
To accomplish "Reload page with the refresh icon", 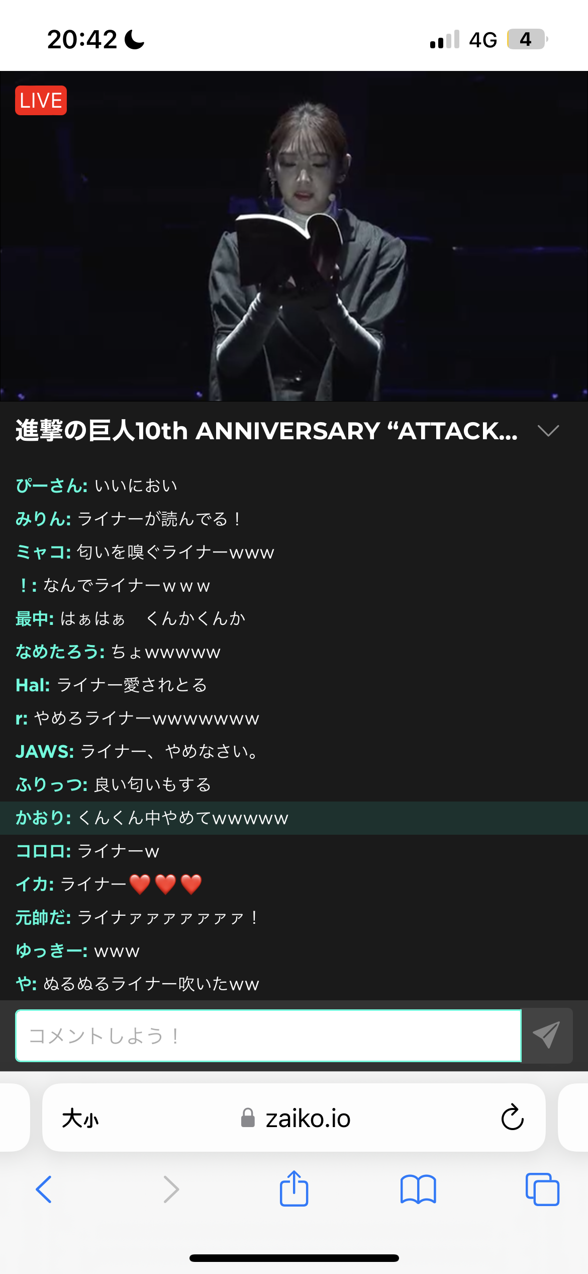I will 513,1118.
